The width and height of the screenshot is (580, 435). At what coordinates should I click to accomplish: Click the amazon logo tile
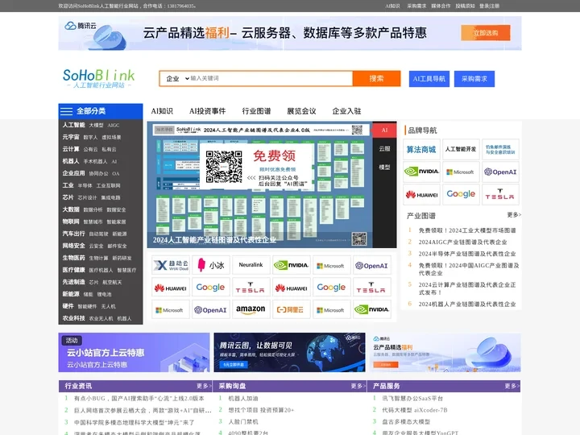pyautogui.click(x=251, y=309)
